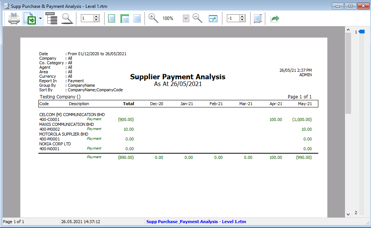Image resolution: width=371 pixels, height=228 pixels.
Task: Send the report using the green forward arrow
Action: pos(275,18)
